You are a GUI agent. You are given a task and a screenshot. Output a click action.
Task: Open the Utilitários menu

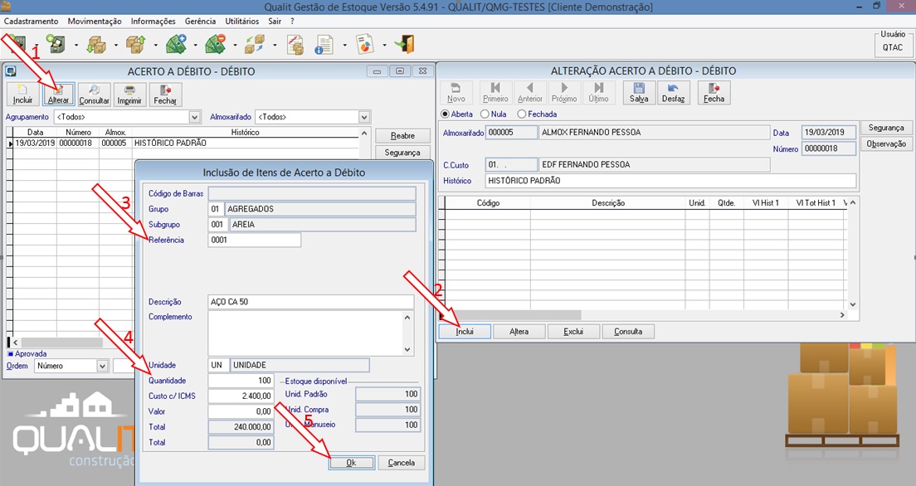[241, 21]
